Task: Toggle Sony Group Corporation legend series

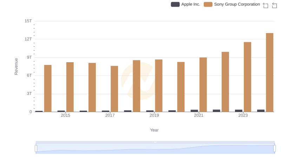Action: [232, 4]
